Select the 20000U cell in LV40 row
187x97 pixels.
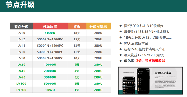point(50,71)
